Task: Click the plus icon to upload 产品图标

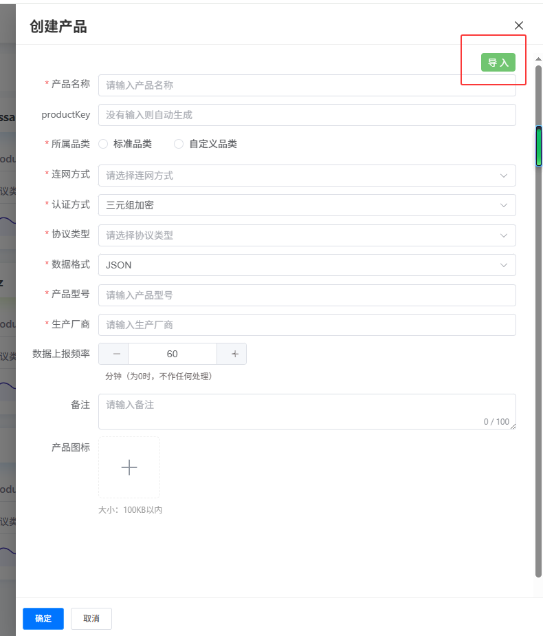Action: [x=129, y=467]
